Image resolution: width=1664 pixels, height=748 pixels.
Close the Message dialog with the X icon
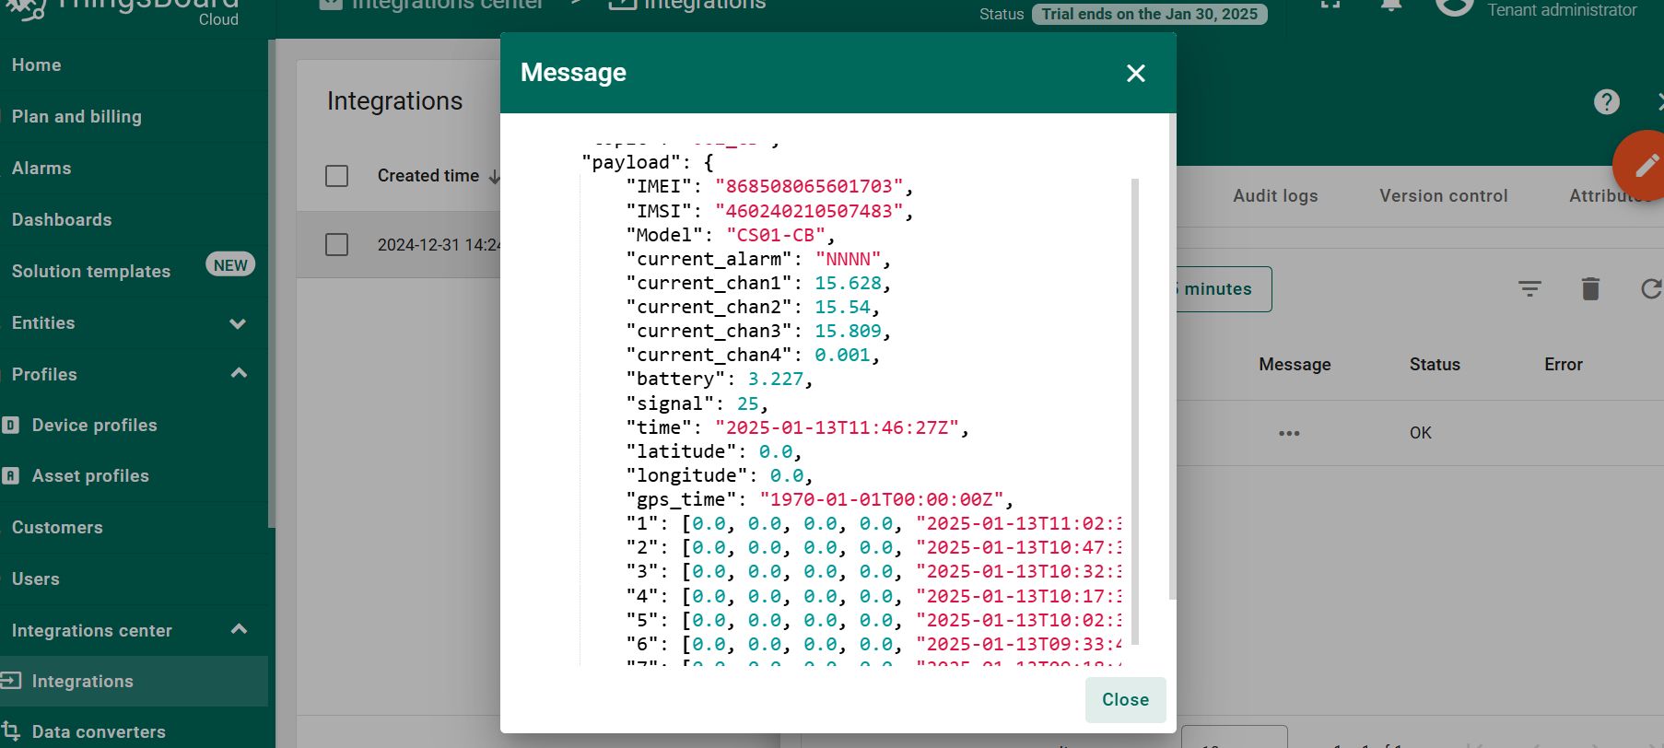pyautogui.click(x=1136, y=74)
